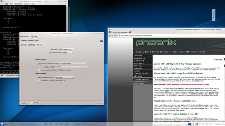225x126 pixels.
Task: Click Home in Phoronix navigation
Action: (x=138, y=52)
